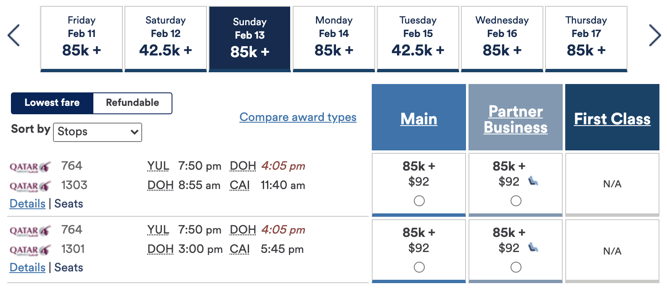The height and width of the screenshot is (289, 667).
Task: Pick the Tuesday Feb 15 date tab
Action: point(418,39)
